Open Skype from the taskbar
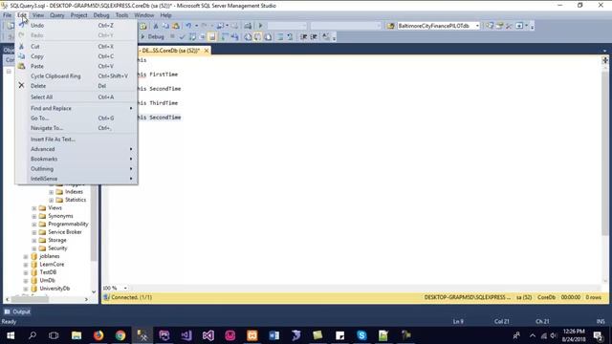Image resolution: width=612 pixels, height=344 pixels. click(361, 335)
